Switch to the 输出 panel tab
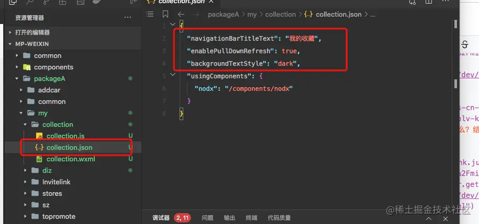The width and height of the screenshot is (479, 224). pos(229,218)
